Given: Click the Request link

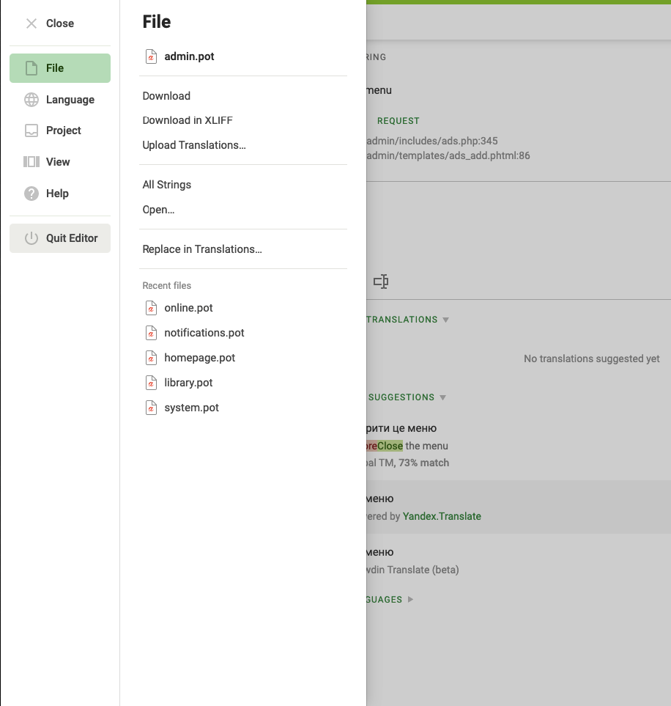Looking at the screenshot, I should pos(398,121).
